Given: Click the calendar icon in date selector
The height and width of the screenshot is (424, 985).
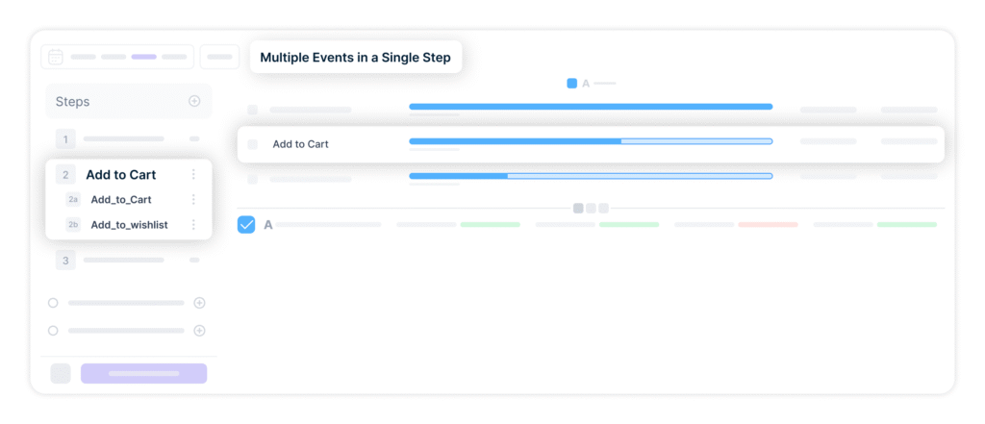Looking at the screenshot, I should [x=56, y=57].
